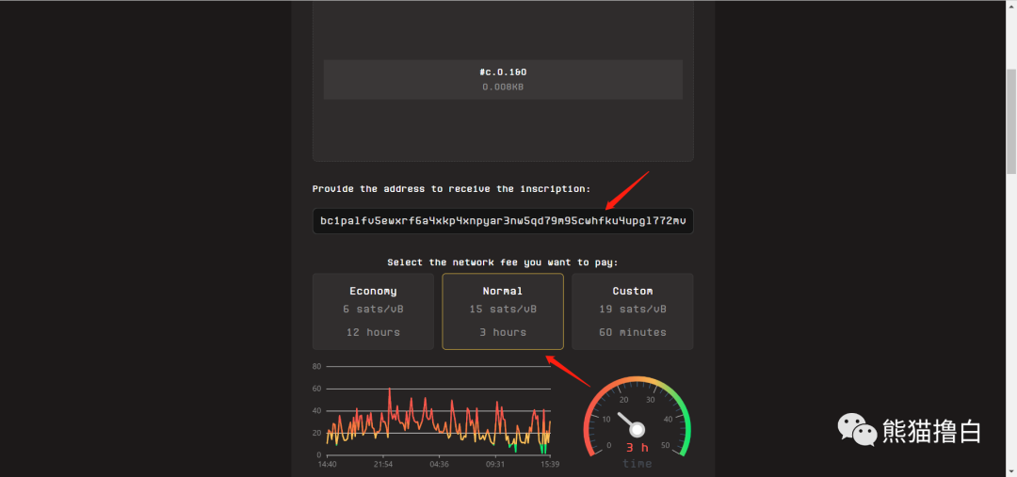1017x477 pixels.
Task: Click the scrollbar up arrow
Action: pyautogui.click(x=1011, y=6)
